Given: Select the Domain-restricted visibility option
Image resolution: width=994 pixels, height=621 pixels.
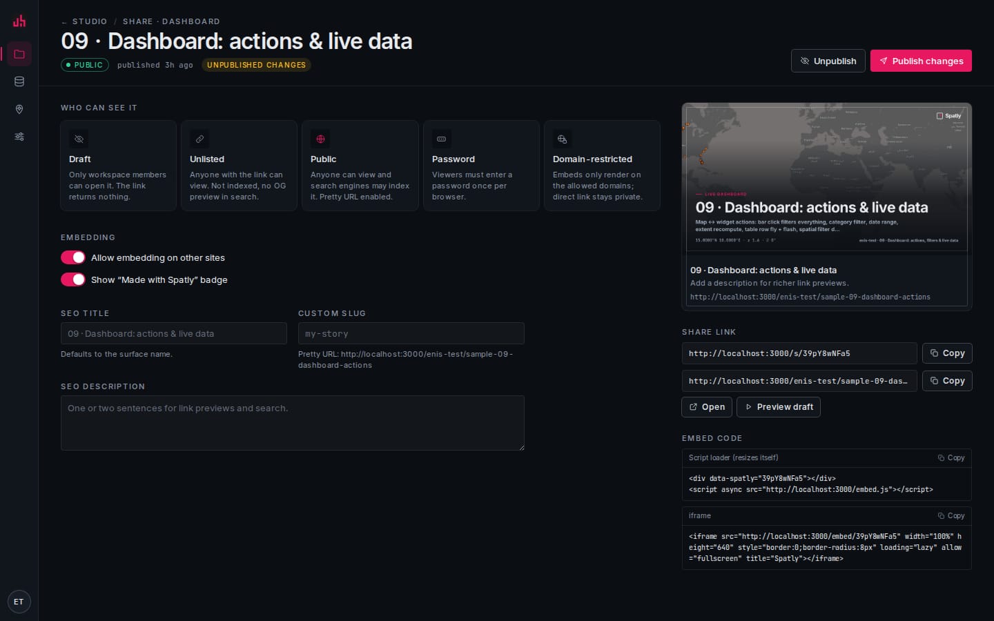Looking at the screenshot, I should tap(602, 166).
